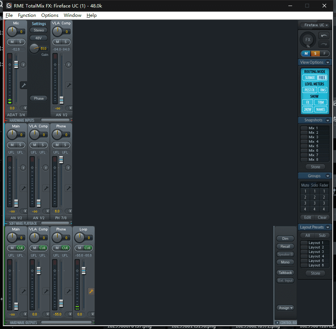Collapse the Snapshots panel

(x=328, y=120)
